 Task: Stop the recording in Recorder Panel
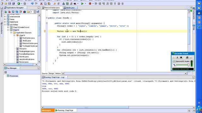(x=181, y=57)
